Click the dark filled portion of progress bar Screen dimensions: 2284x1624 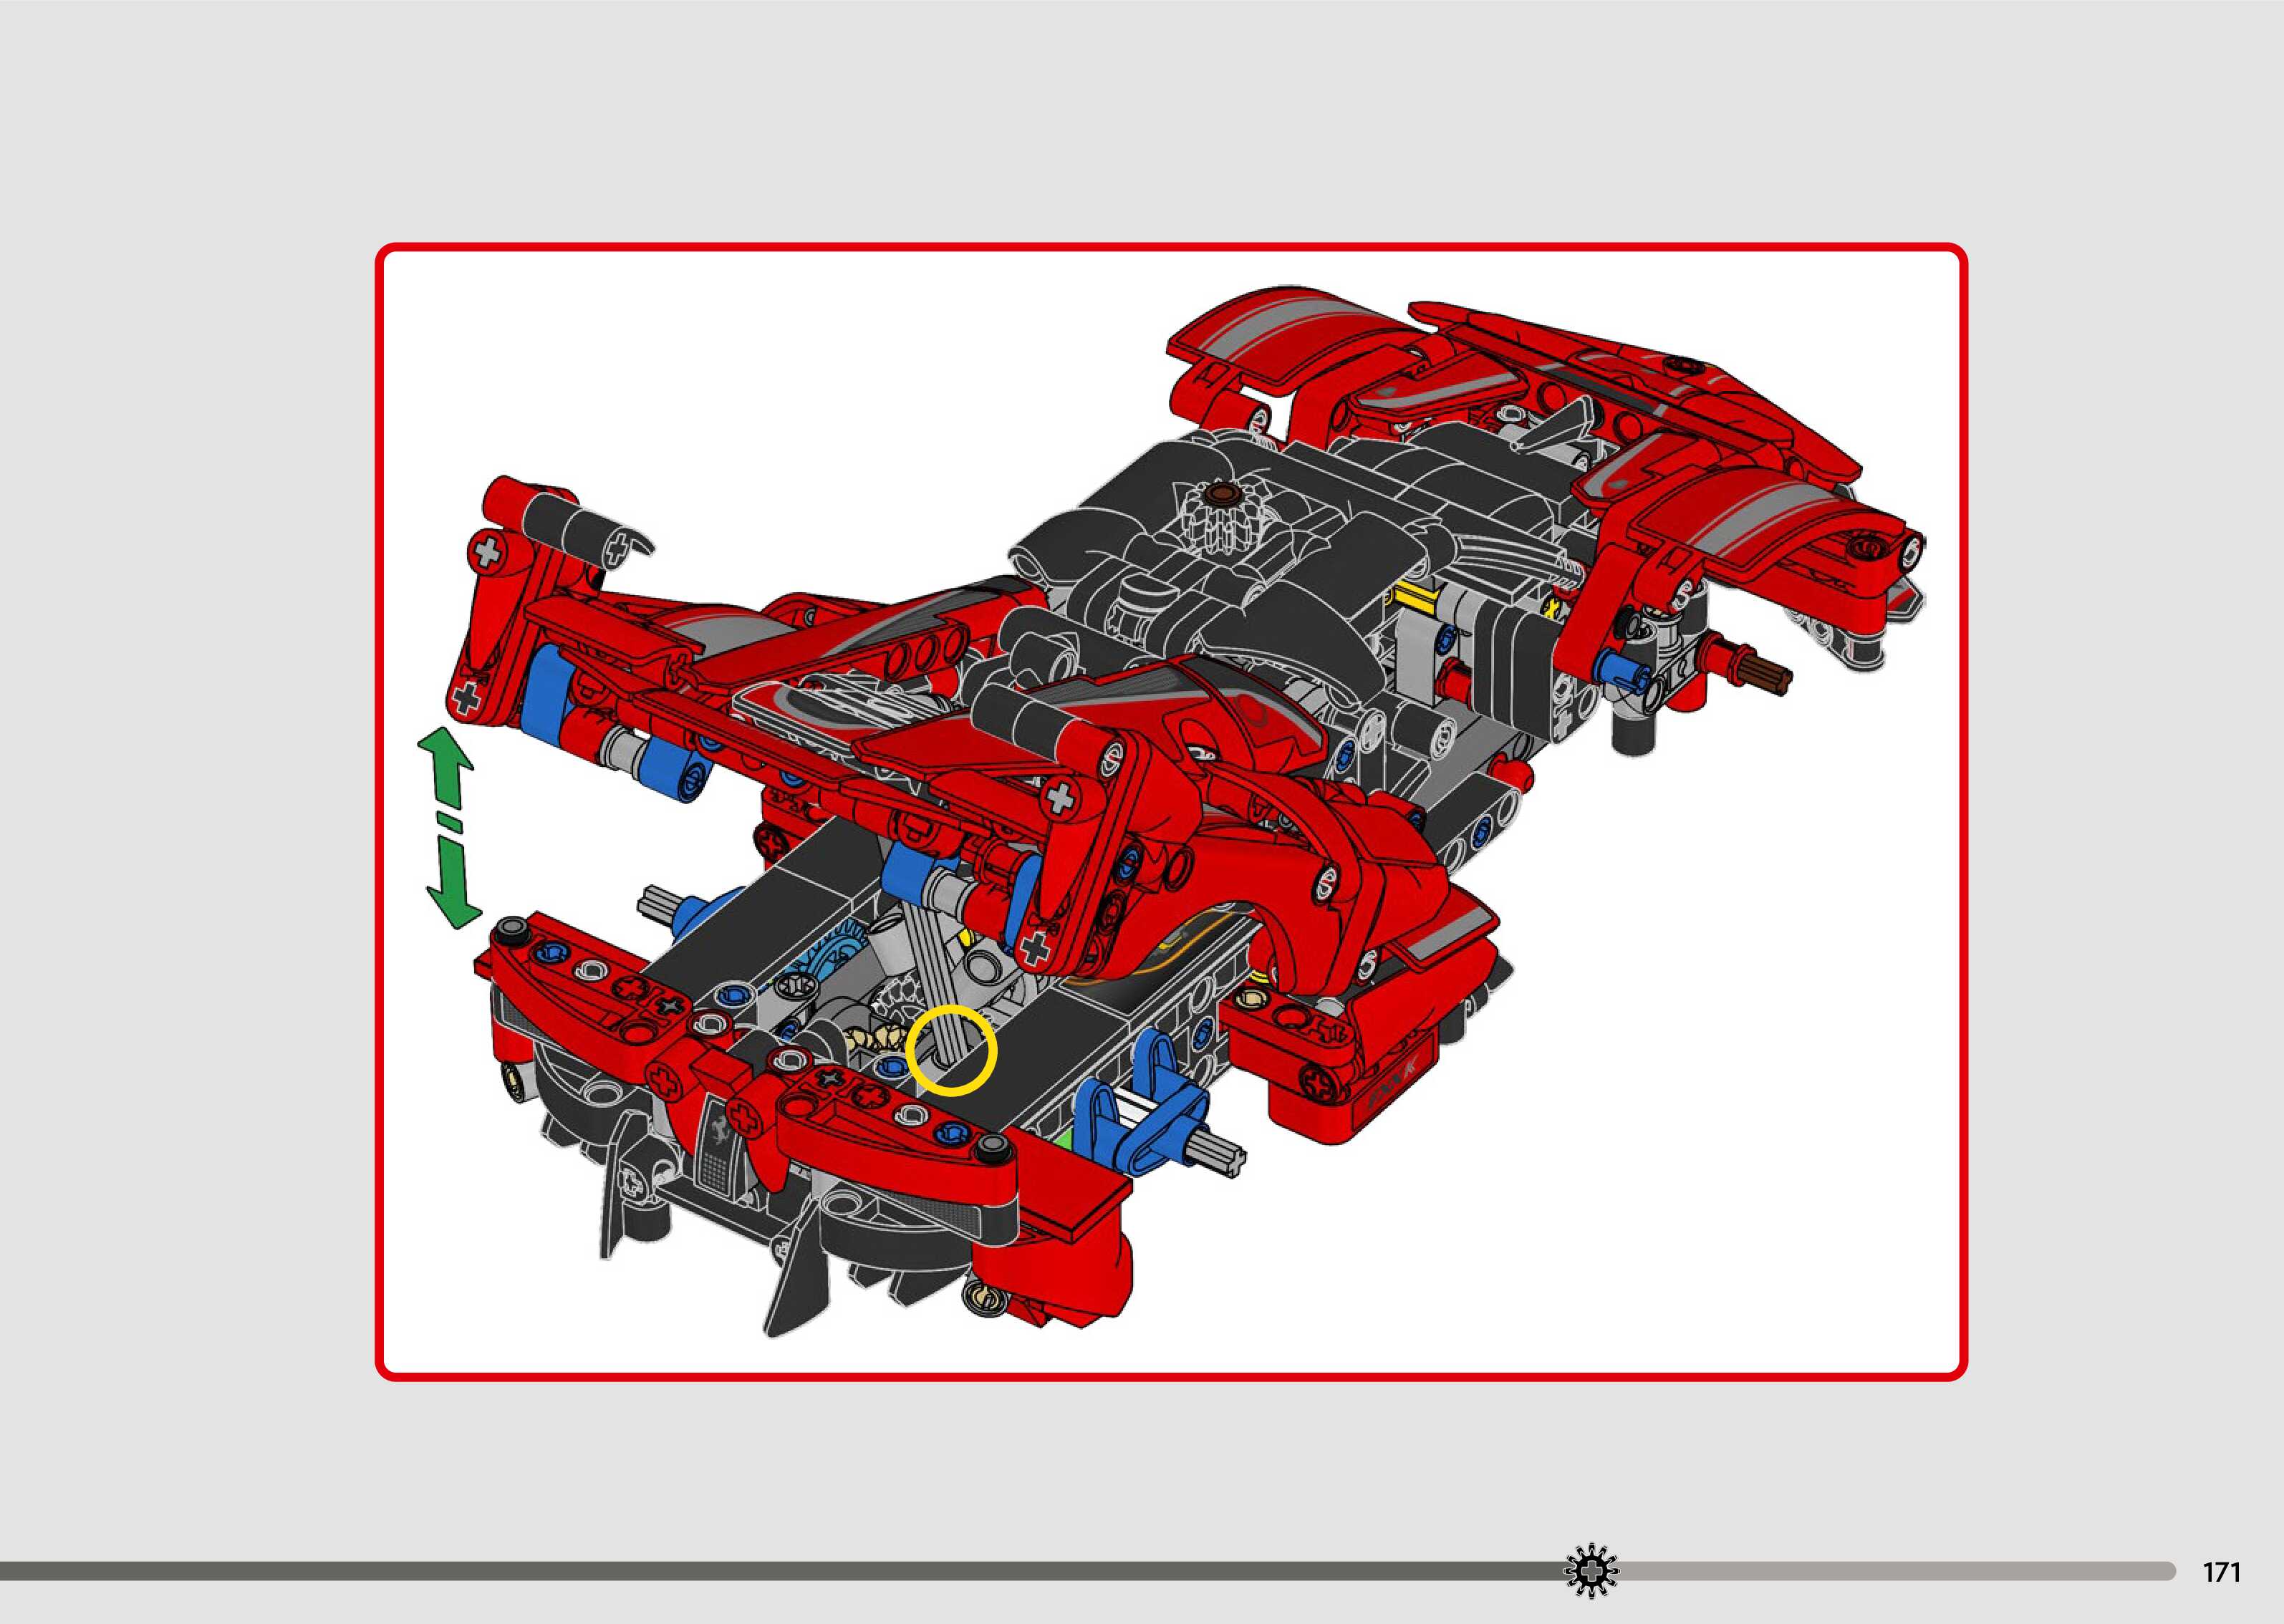click(780, 1572)
